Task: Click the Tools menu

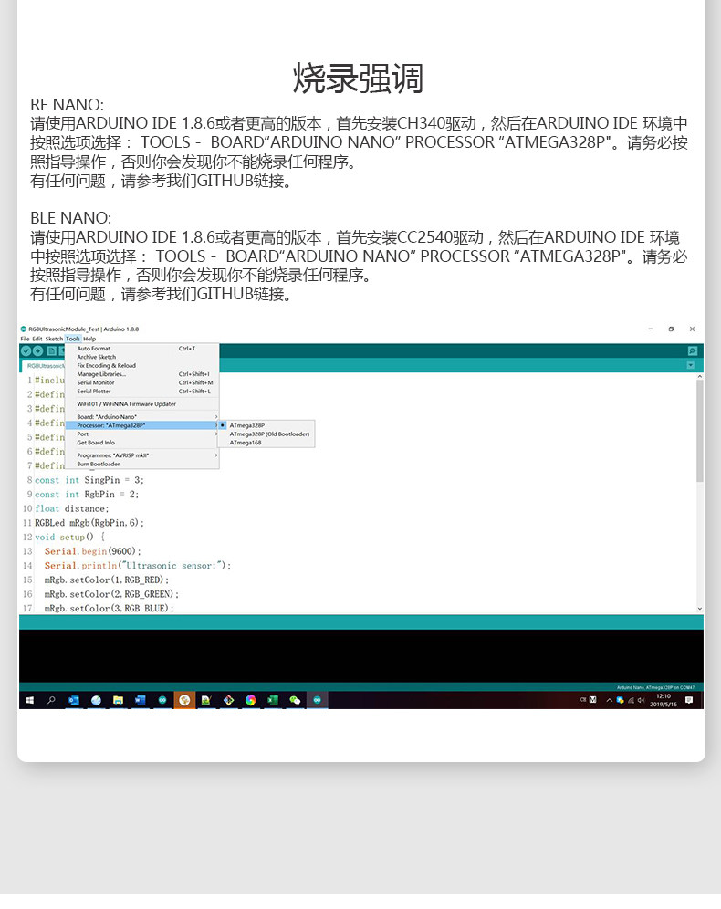Action: (x=73, y=340)
